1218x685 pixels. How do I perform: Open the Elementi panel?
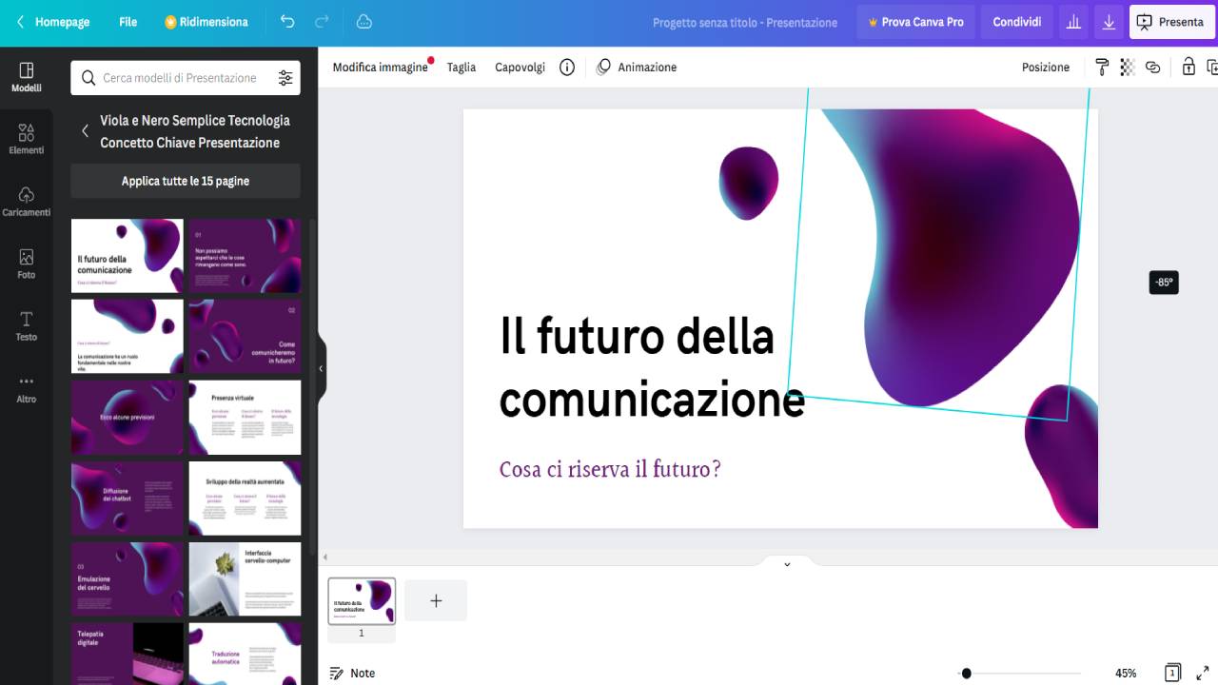(26, 138)
